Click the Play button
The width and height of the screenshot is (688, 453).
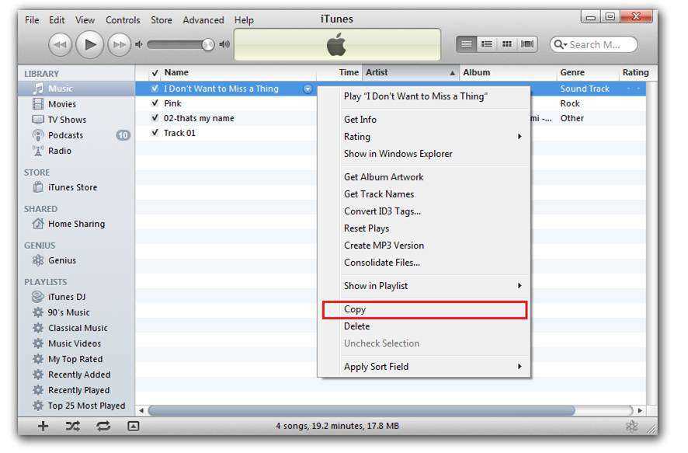89,44
